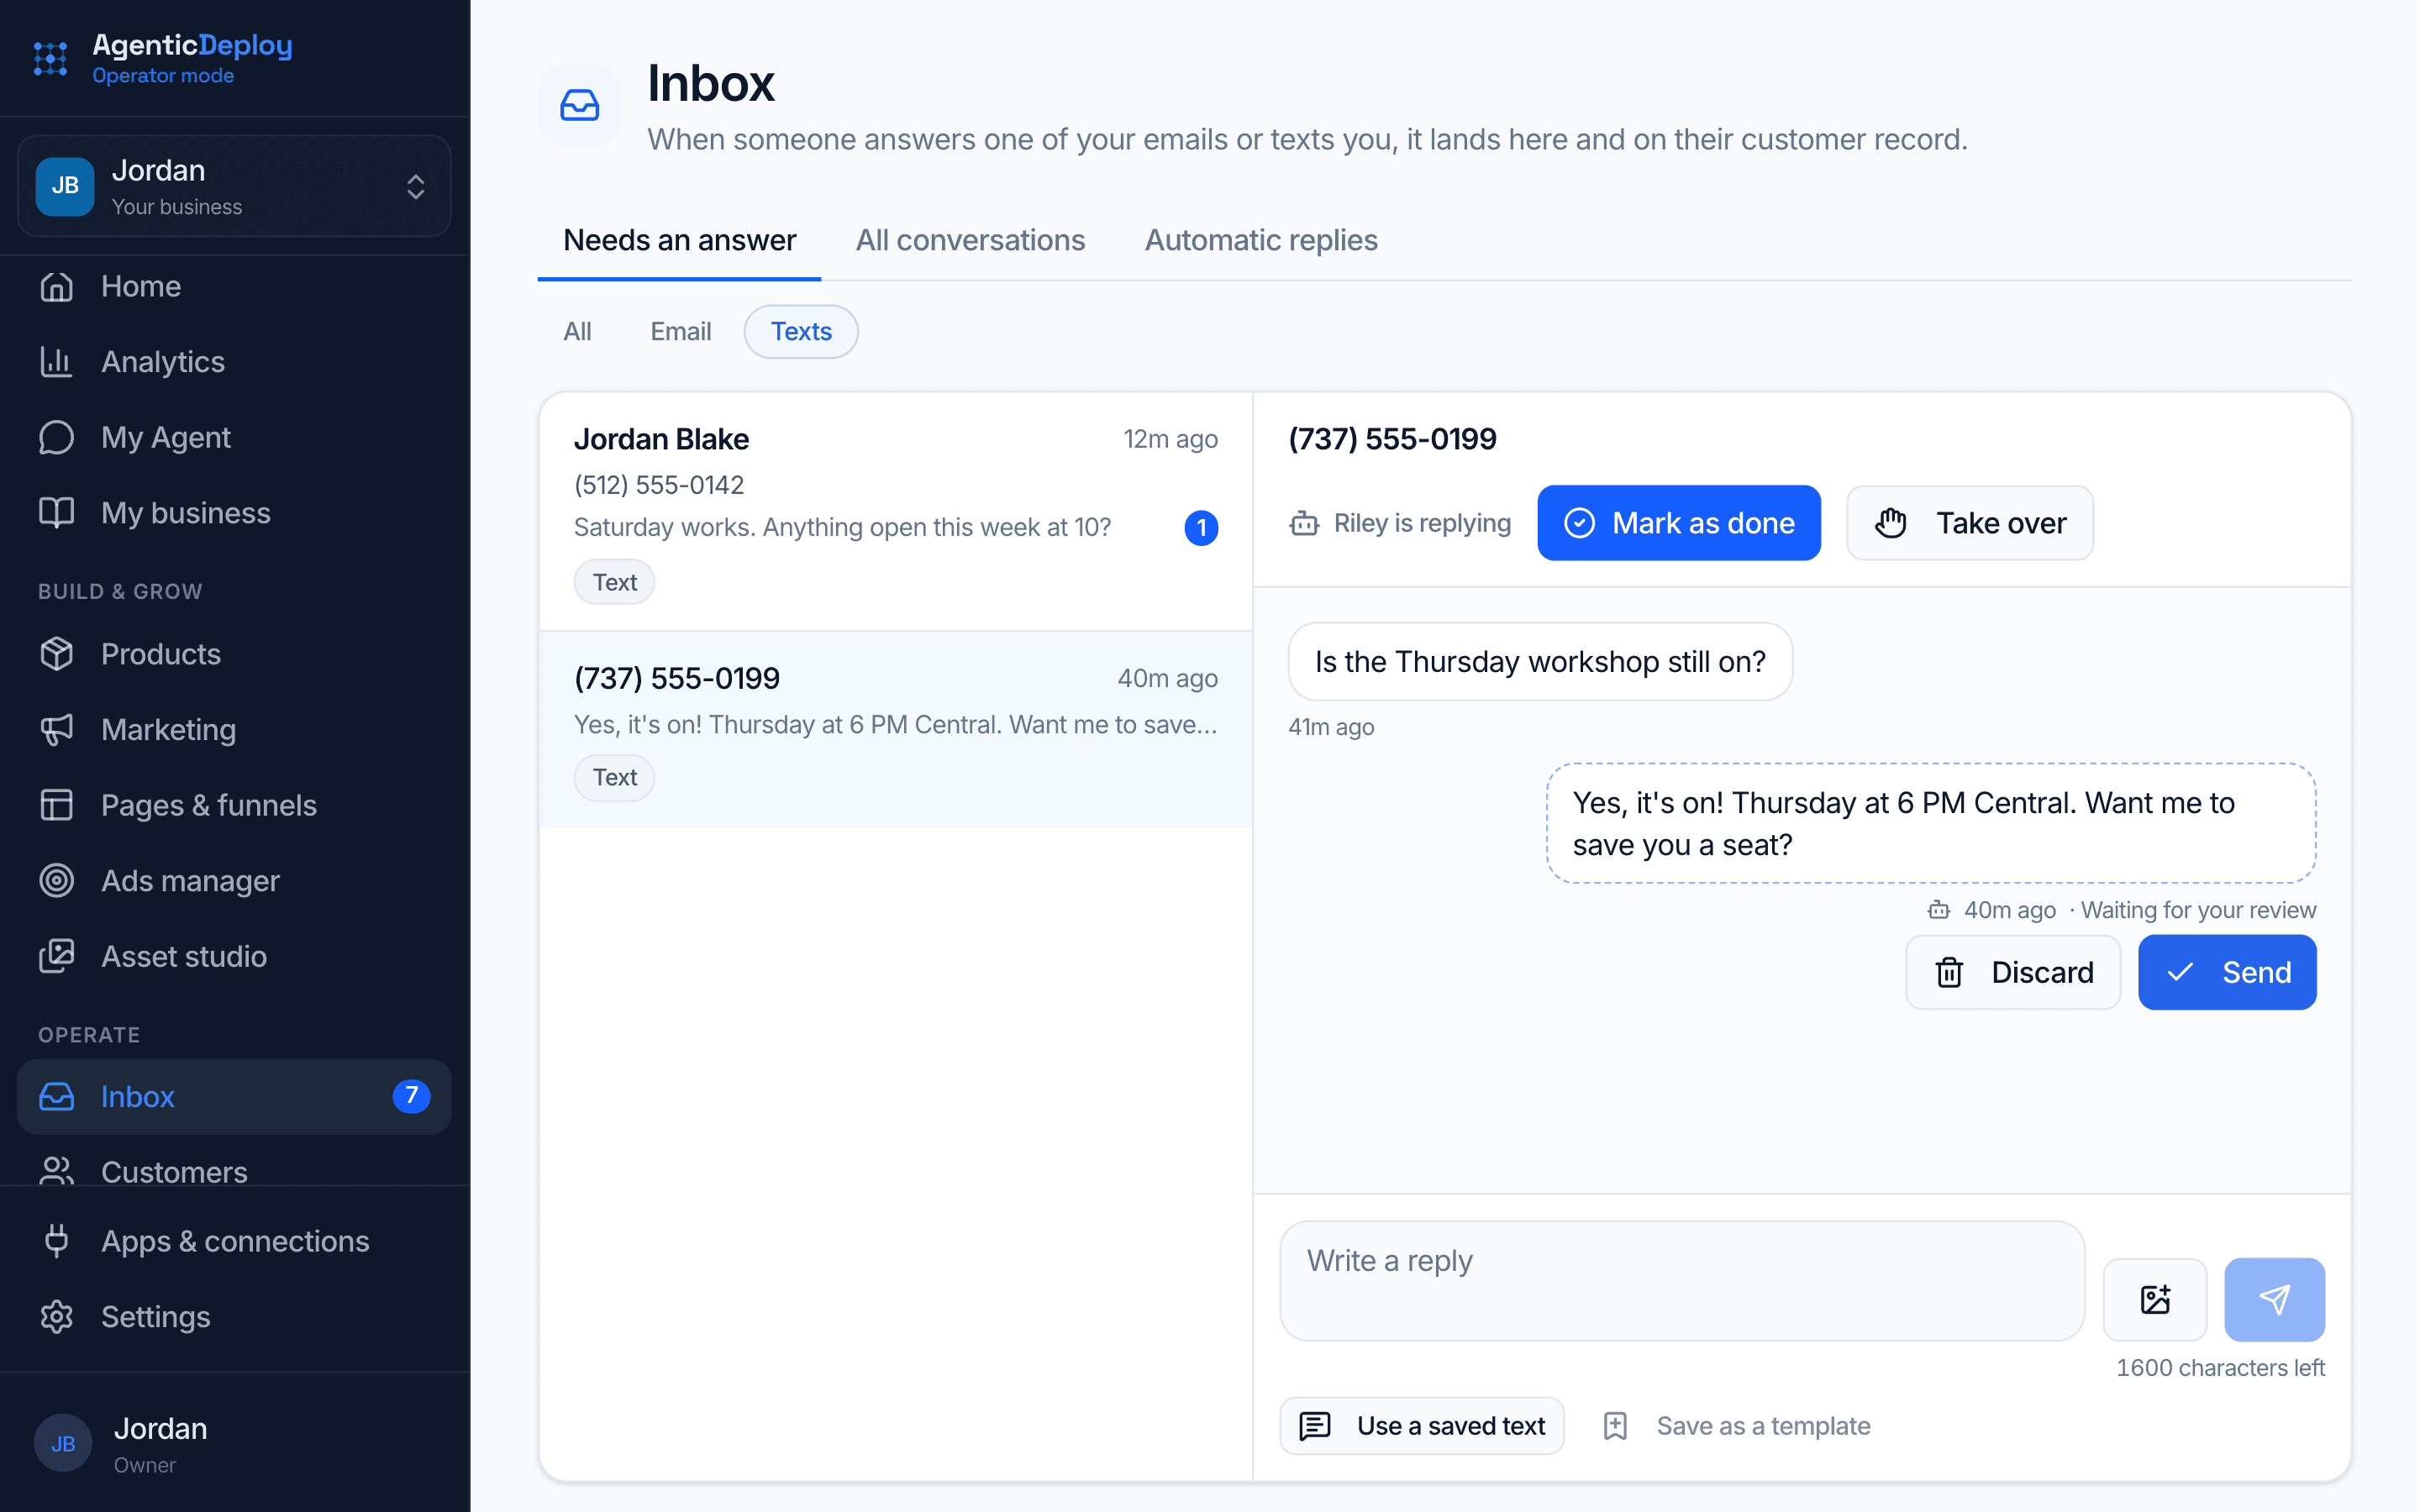Send the drafted reply awaiting review
The image size is (2420, 1512).
coord(2227,972)
